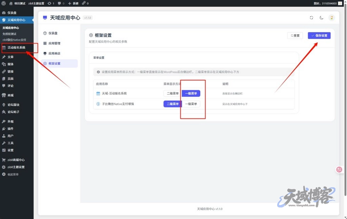Viewport: 347px width, 219px height.
Task: Open 评论 comments menu in sidebar
Action: (17, 86)
